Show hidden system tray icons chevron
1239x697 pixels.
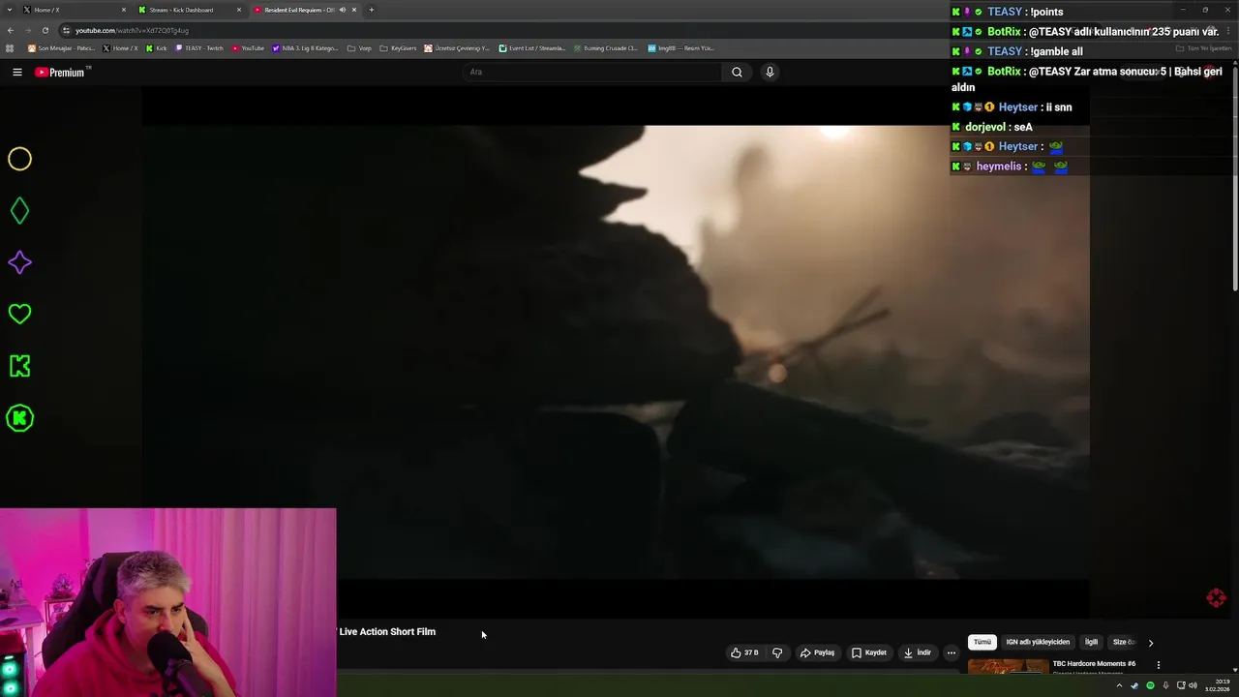point(1119,685)
